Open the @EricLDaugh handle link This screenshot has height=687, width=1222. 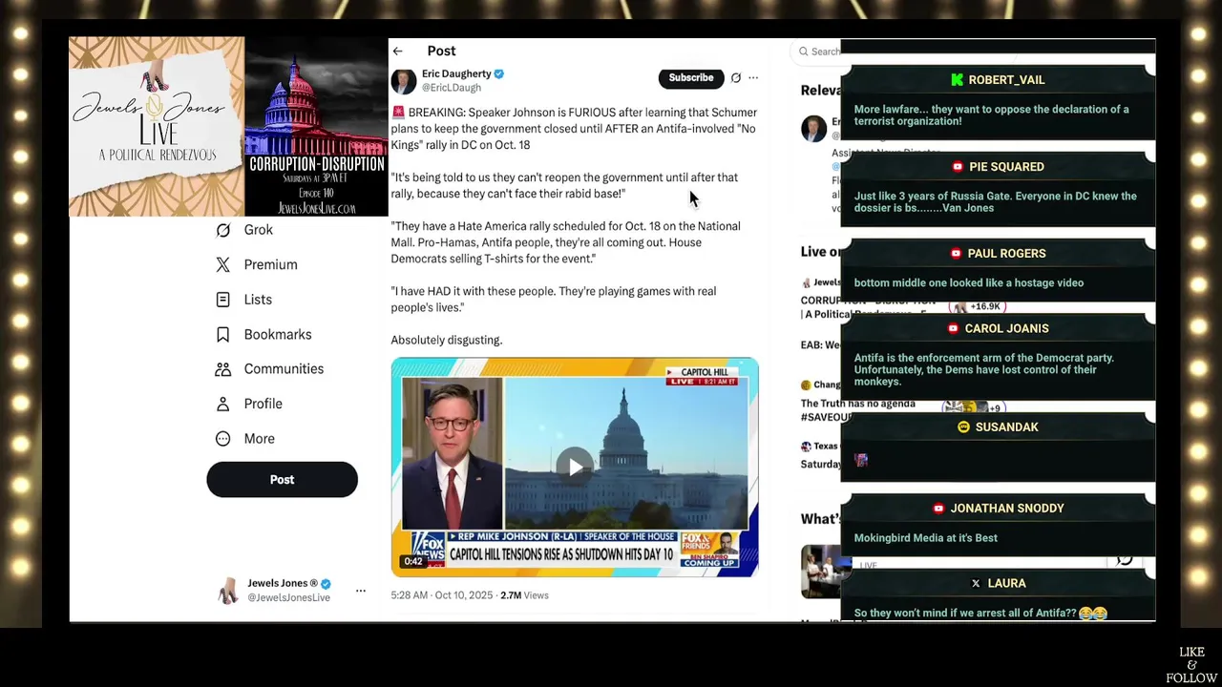click(x=452, y=88)
